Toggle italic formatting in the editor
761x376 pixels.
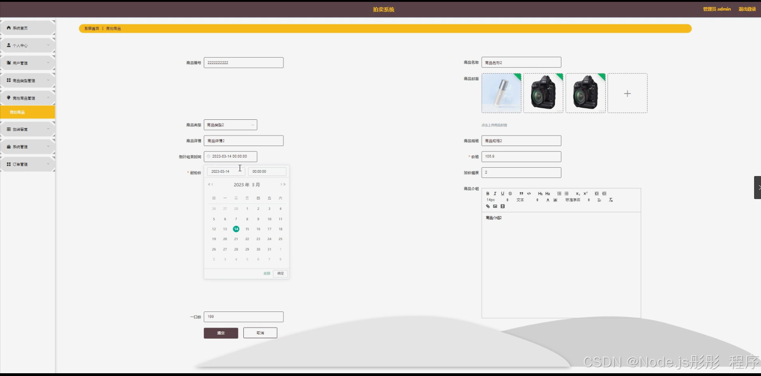tap(495, 194)
